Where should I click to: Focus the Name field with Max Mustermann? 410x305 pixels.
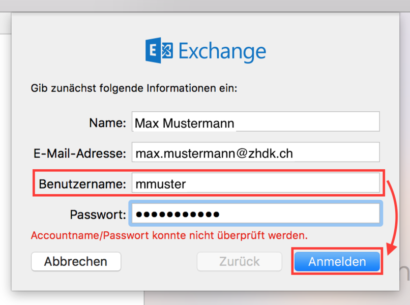(x=255, y=123)
